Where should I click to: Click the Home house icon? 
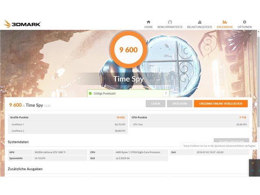pos(148,22)
